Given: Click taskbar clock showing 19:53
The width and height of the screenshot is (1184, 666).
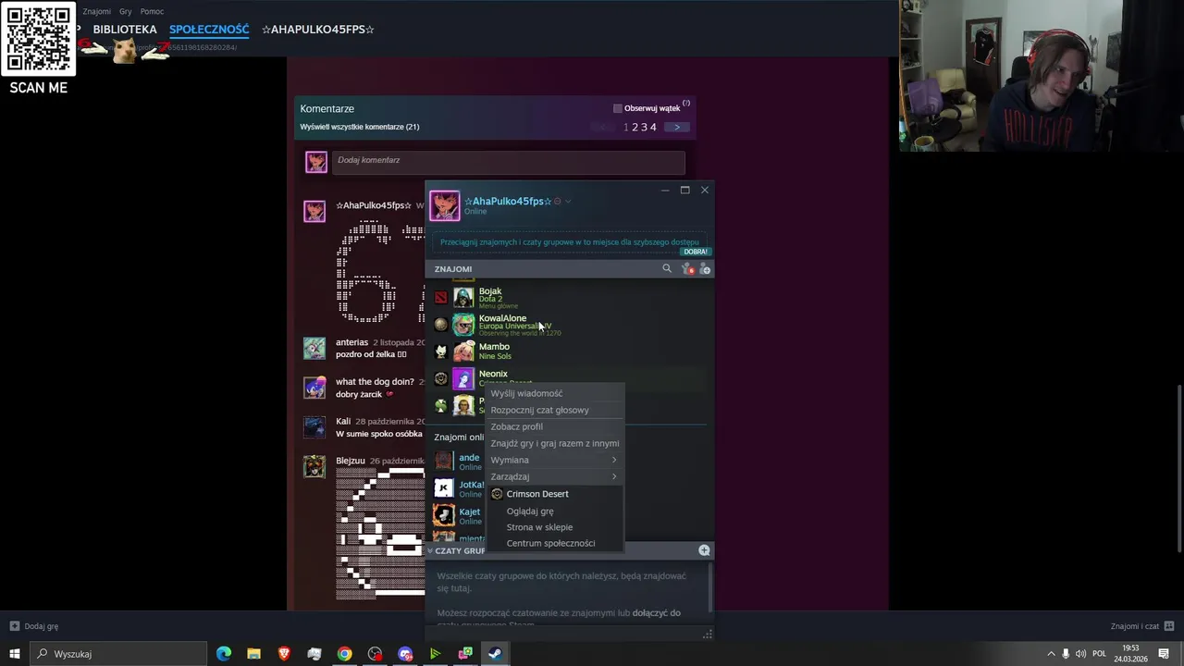Looking at the screenshot, I should click(1130, 654).
